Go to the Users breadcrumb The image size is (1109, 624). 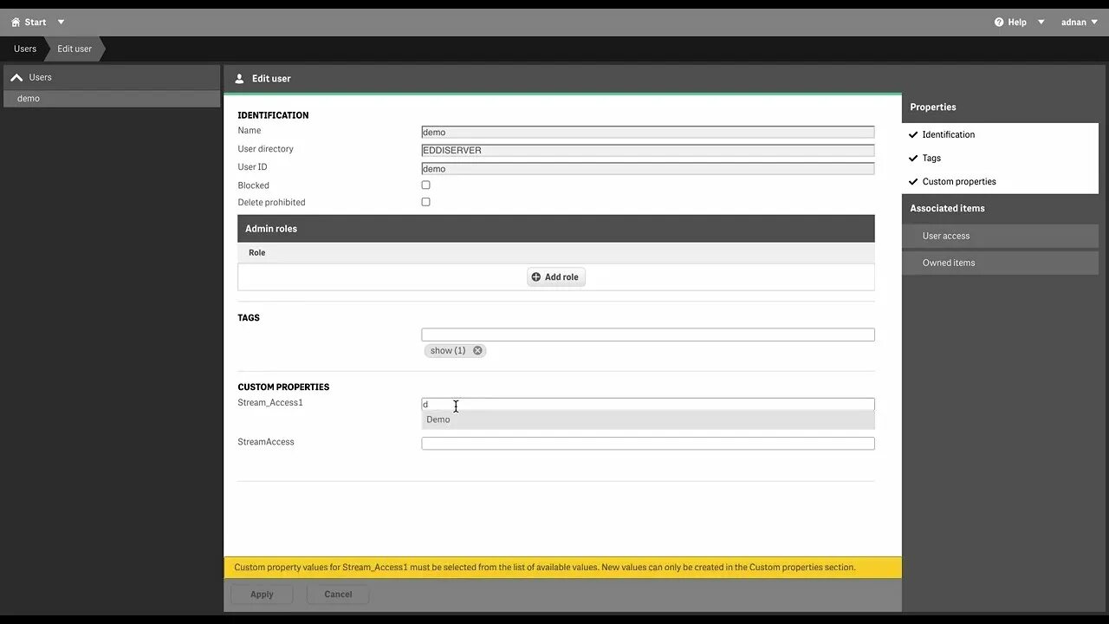pyautogui.click(x=25, y=49)
